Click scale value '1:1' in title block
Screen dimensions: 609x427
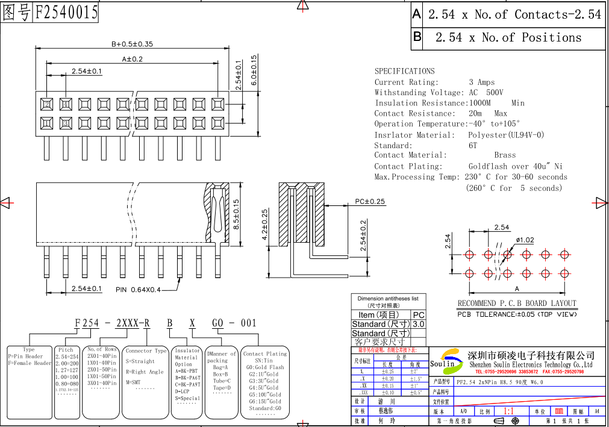[508, 411]
